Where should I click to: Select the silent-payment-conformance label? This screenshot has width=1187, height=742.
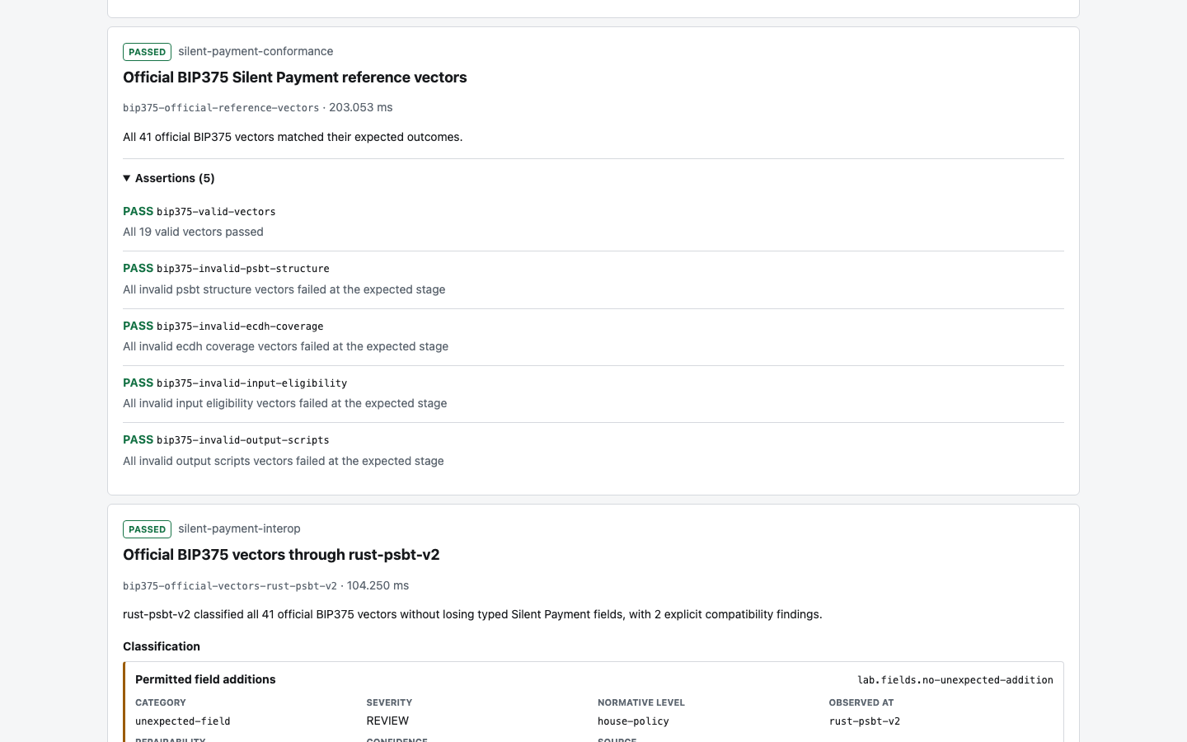click(x=256, y=51)
